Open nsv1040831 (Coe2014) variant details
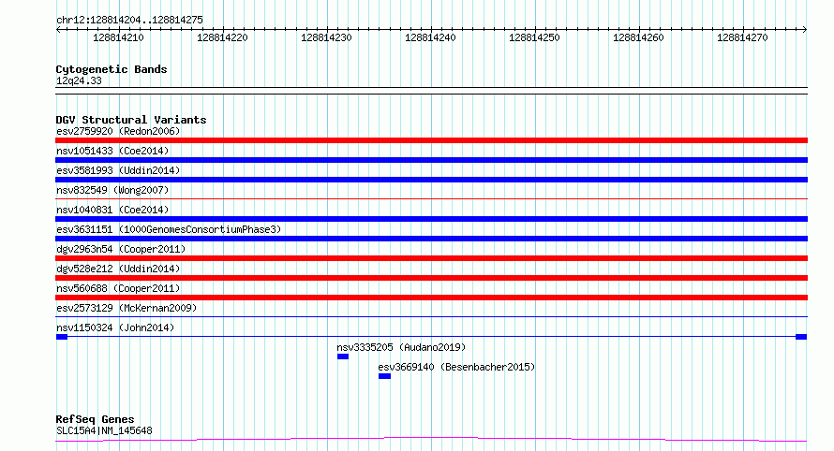This screenshot has width=834, height=451. click(112, 210)
